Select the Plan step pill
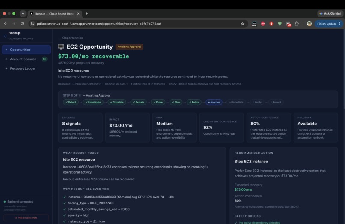The height and width of the screenshot is (224, 345). [x=176, y=102]
